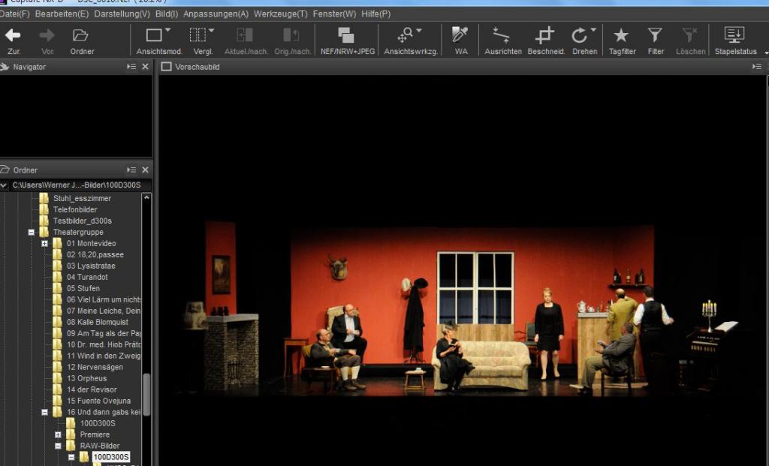This screenshot has width=769, height=466.
Task: Collapse the RAW-Bilder folder
Action: click(x=58, y=446)
